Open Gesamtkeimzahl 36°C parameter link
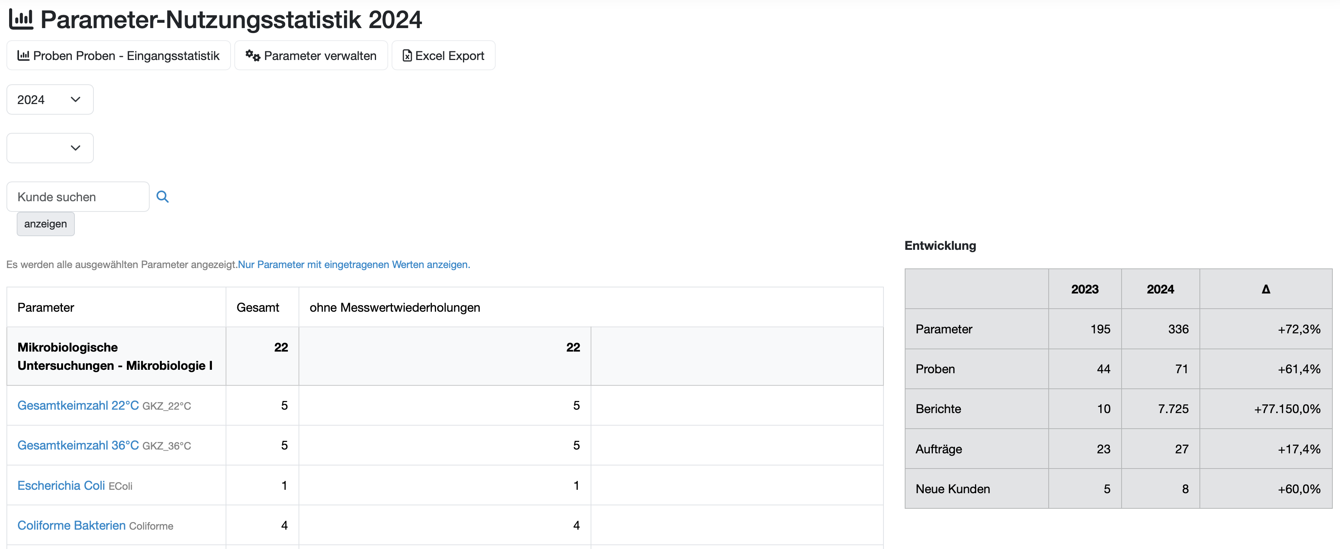 click(78, 446)
